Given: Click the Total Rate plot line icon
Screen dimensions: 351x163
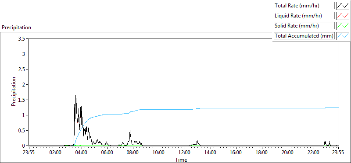Looking at the screenshot, I should [x=343, y=6].
